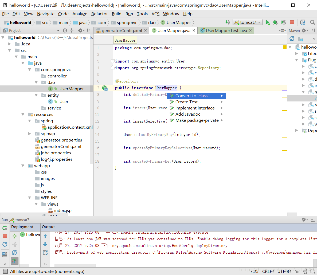Click update application icon in Run panel

point(5,244)
